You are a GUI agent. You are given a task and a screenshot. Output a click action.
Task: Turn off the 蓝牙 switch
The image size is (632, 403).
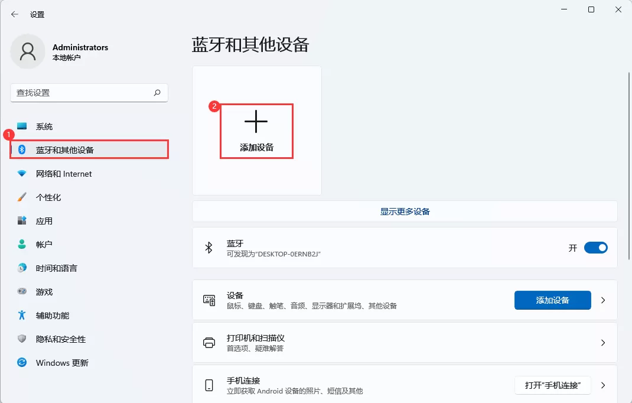(x=595, y=248)
